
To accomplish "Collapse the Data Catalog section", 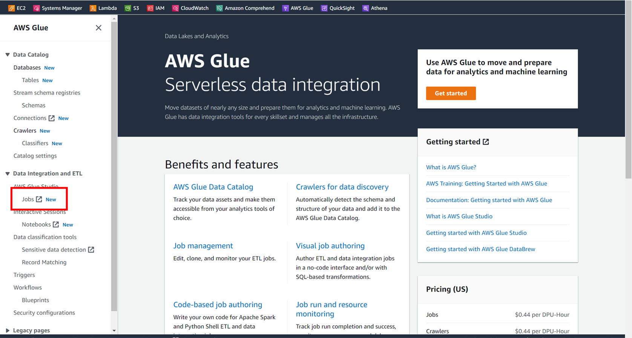I will tap(7, 54).
